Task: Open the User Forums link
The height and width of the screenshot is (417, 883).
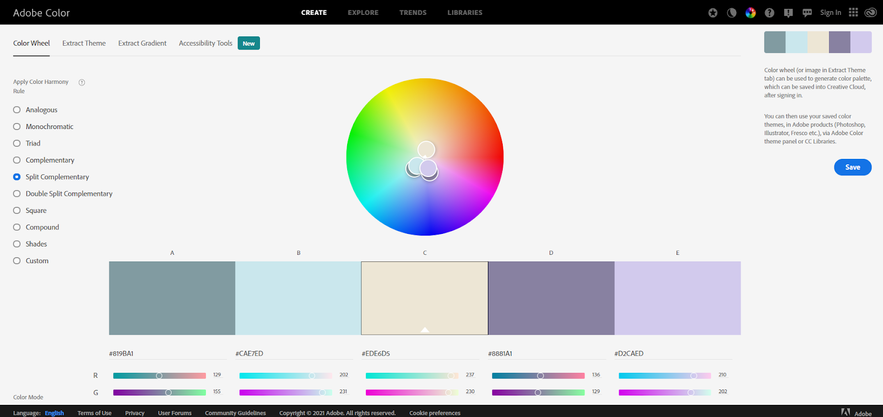Action: [174, 413]
